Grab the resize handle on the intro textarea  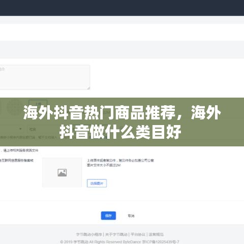click(x=88, y=88)
